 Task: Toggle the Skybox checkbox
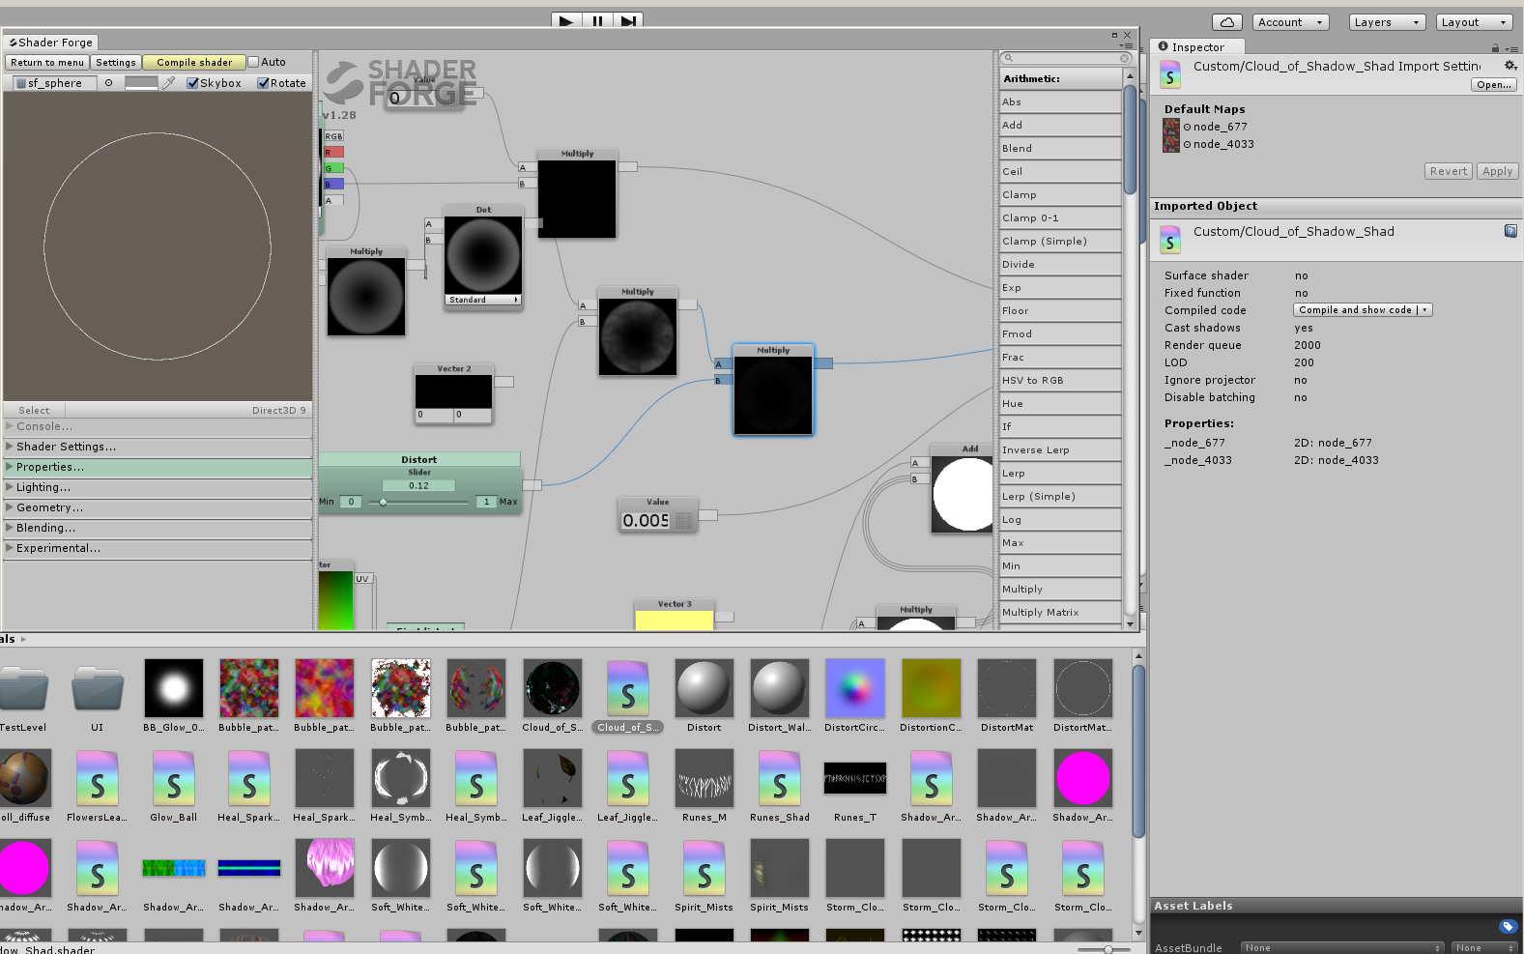[x=192, y=83]
